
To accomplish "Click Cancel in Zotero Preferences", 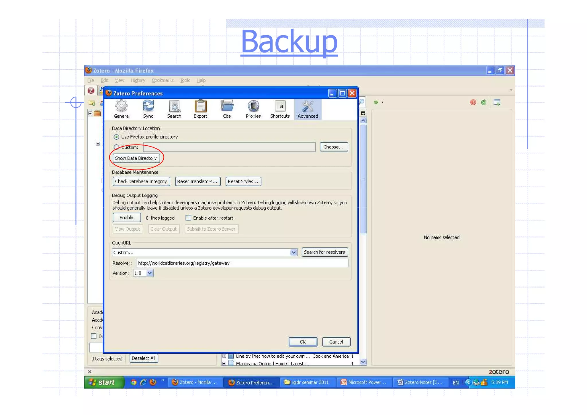I will 336,342.
